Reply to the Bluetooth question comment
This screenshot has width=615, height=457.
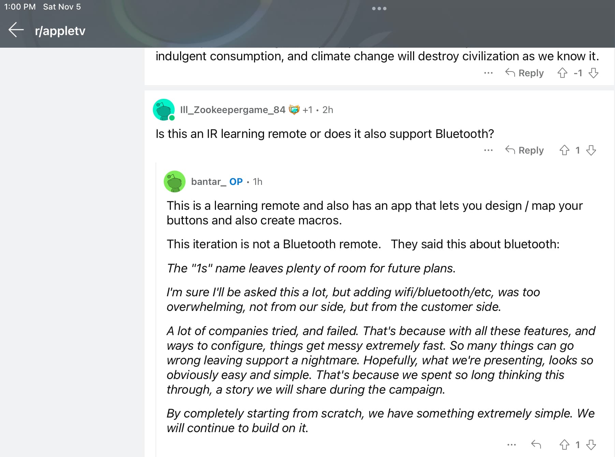tap(525, 150)
